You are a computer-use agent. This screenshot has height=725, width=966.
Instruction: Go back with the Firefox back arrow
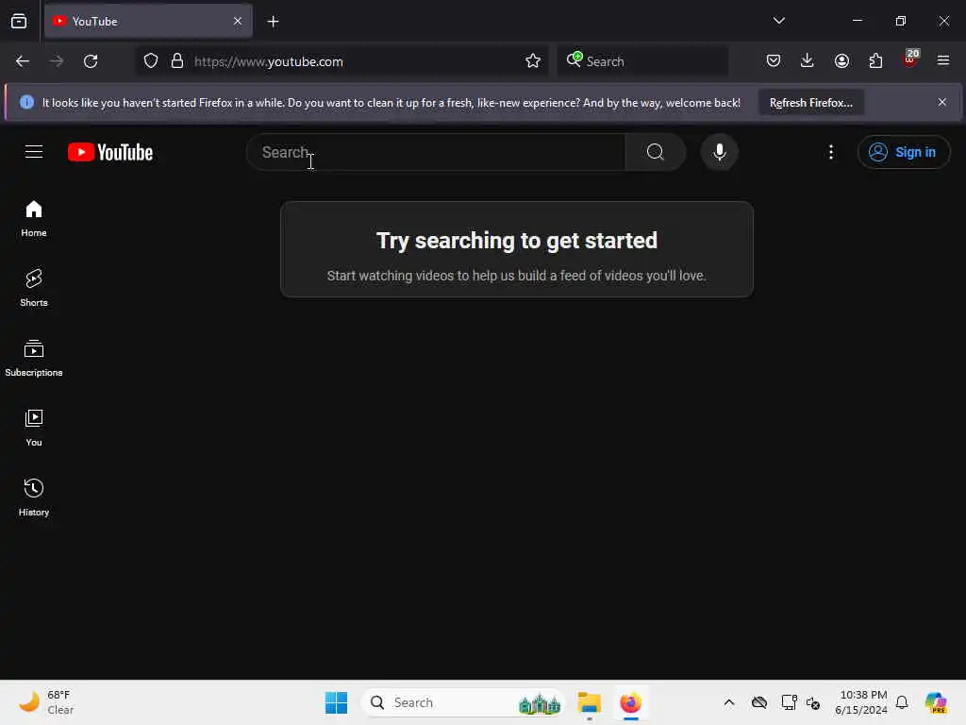(x=23, y=61)
